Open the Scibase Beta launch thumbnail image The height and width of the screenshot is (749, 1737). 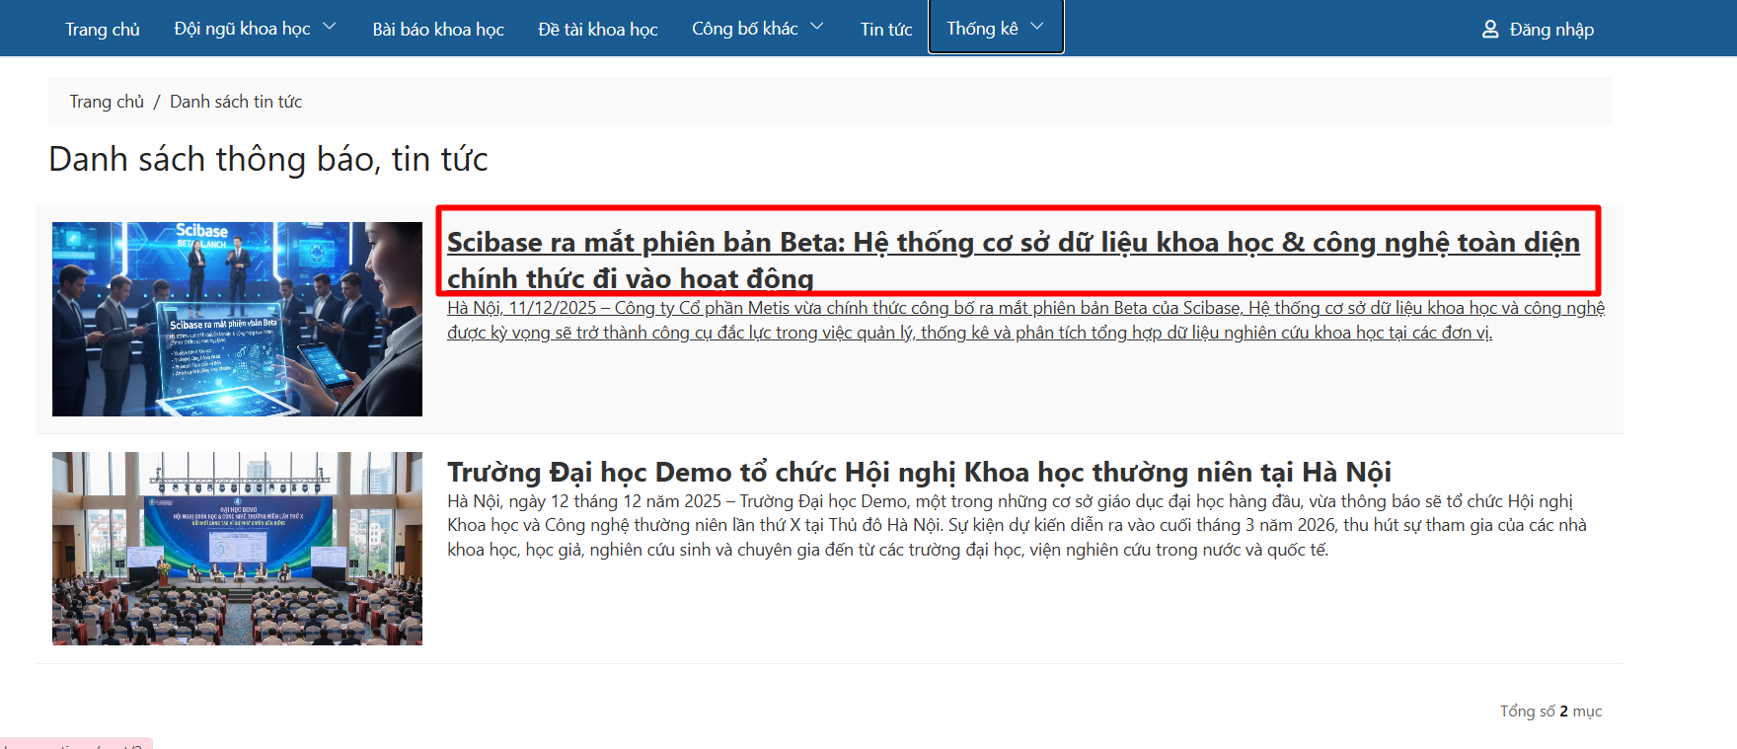[x=237, y=319]
